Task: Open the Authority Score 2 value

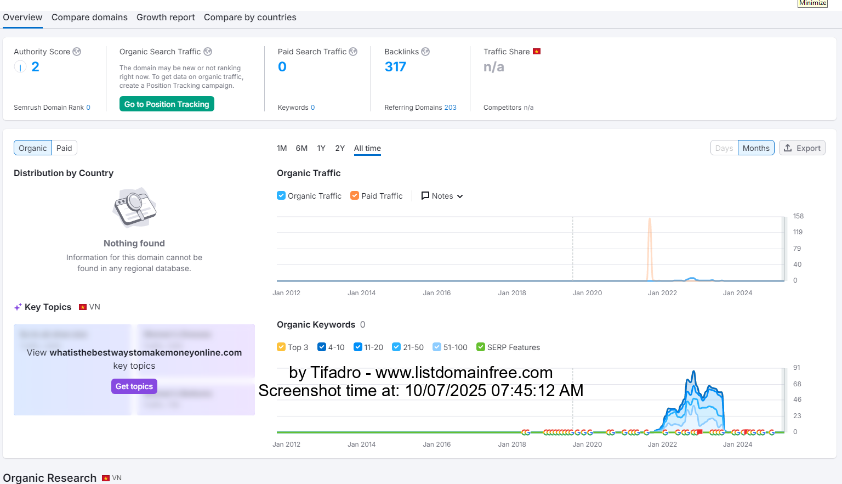Action: click(x=35, y=67)
